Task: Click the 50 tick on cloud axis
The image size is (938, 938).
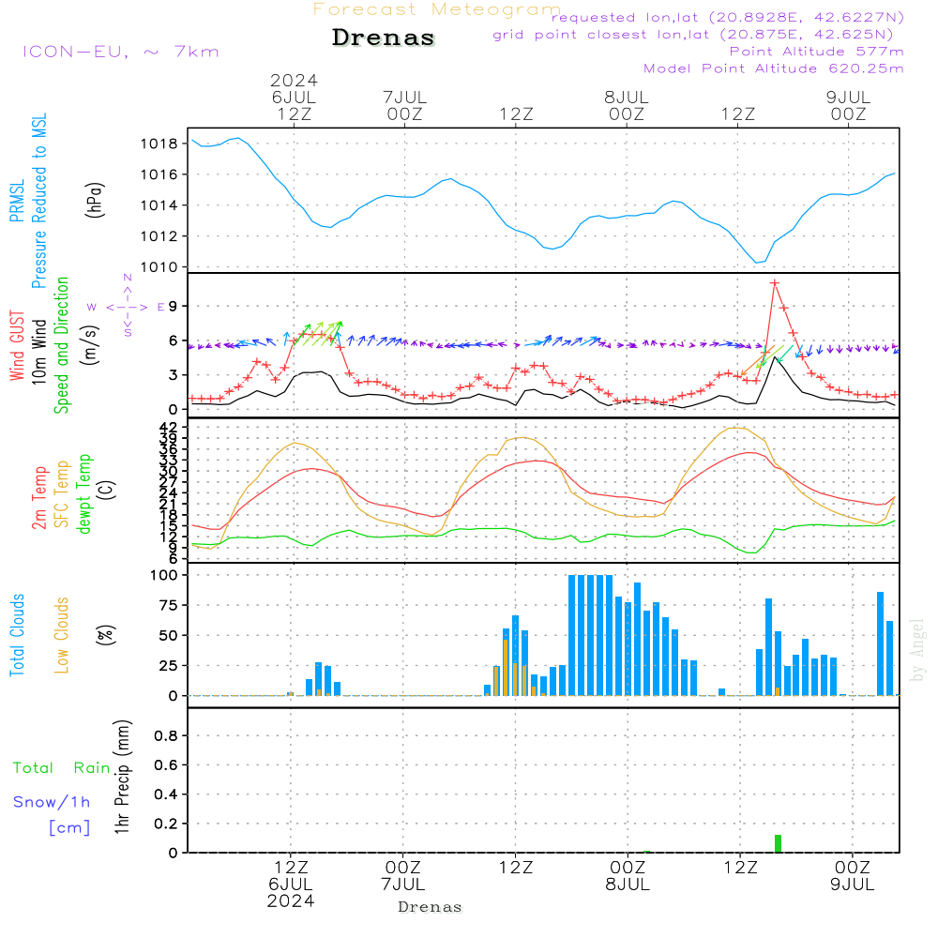Action: (x=168, y=635)
